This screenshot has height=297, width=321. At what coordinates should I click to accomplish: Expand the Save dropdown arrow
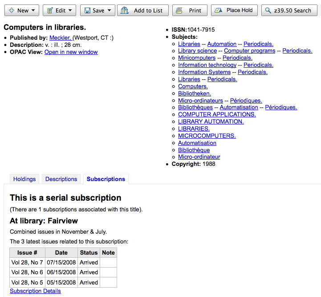[x=109, y=10]
